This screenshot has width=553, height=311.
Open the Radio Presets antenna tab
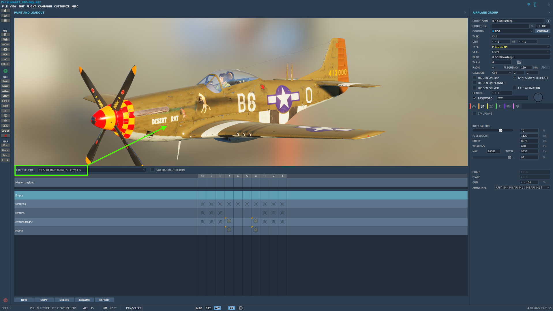coord(517,106)
